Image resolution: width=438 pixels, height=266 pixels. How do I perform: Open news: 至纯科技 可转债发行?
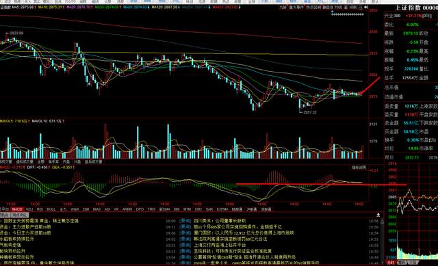233,251
